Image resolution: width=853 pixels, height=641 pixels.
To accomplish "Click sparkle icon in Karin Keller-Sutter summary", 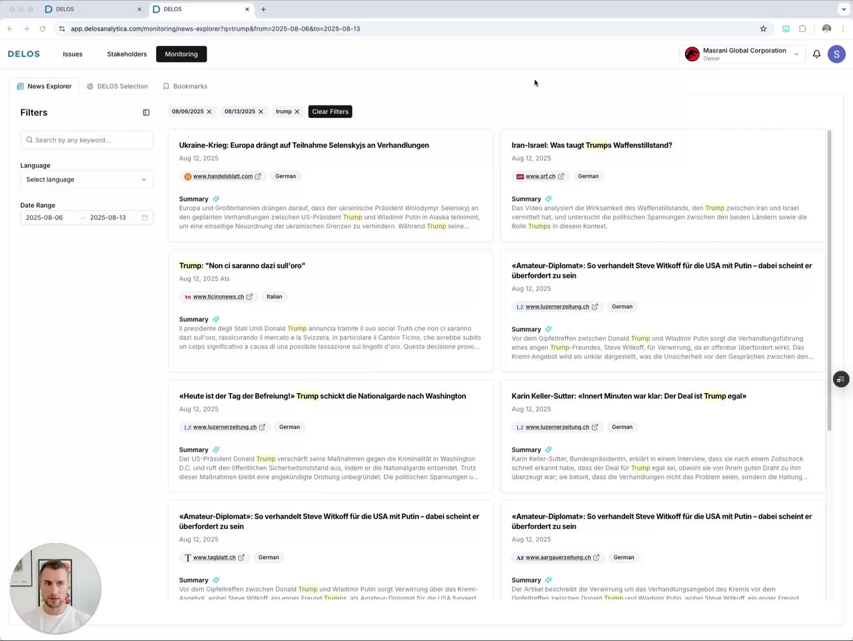I will coord(548,450).
